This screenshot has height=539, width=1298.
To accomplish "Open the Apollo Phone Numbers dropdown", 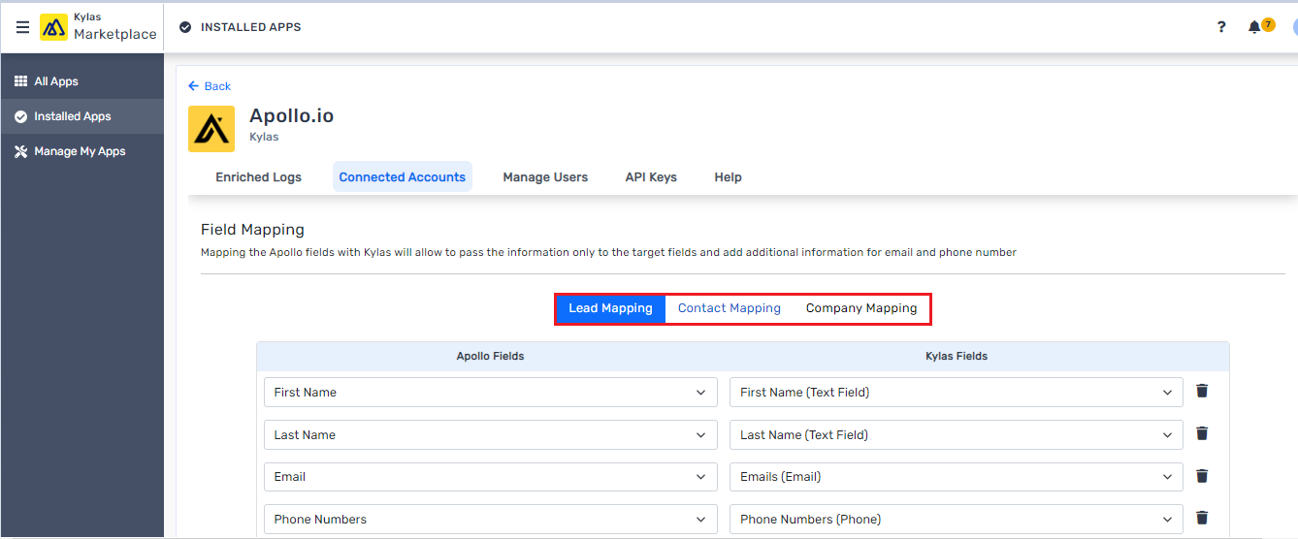I will pos(491,520).
